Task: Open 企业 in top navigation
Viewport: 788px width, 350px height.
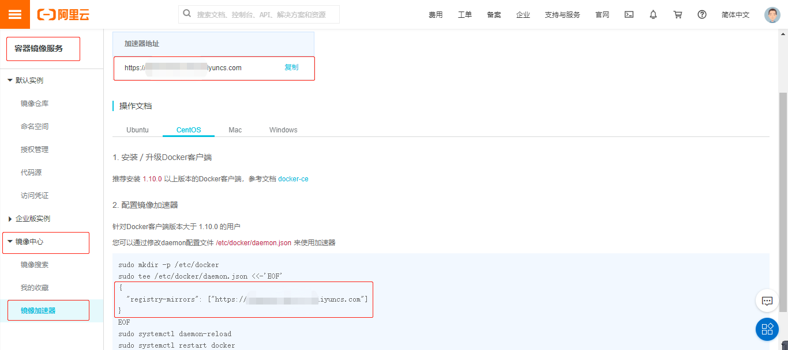Action: [x=523, y=15]
